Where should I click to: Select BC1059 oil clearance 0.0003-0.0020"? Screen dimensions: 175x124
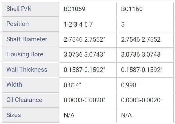click(88, 100)
